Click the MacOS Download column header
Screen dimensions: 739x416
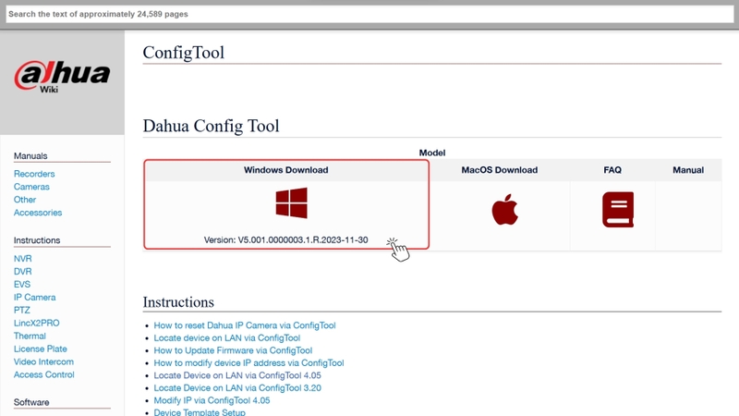tap(499, 170)
